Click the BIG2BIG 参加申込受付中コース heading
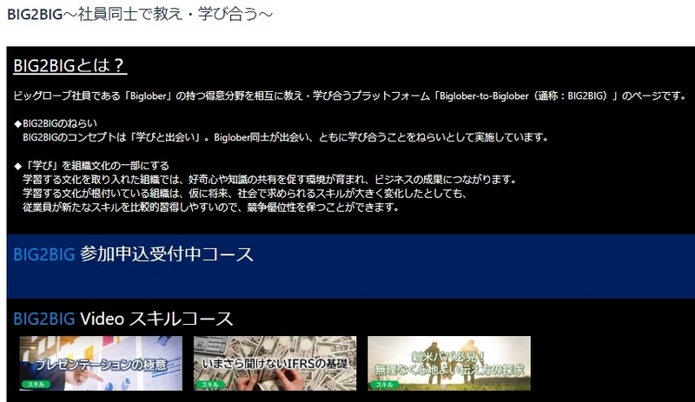Viewport: 695px width, 402px height. 134,254
